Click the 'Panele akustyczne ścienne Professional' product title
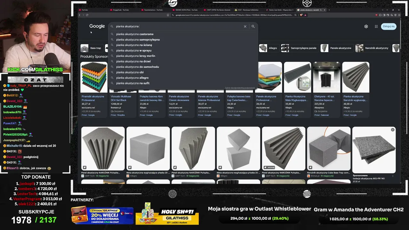This screenshot has height=230, width=409. pyautogui.click(x=209, y=98)
